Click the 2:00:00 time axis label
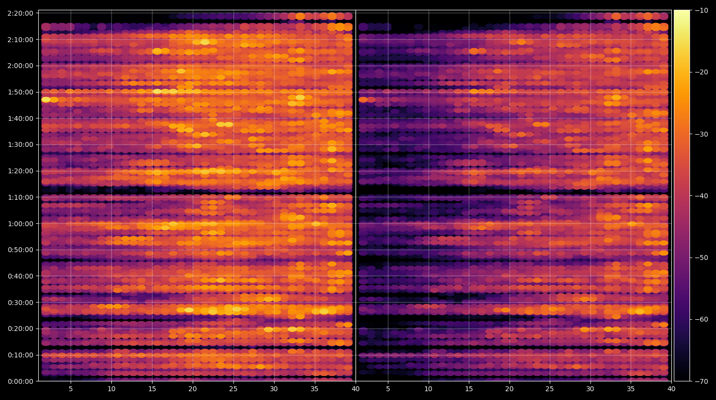Screen dimensions: 716x400 pos(21,66)
